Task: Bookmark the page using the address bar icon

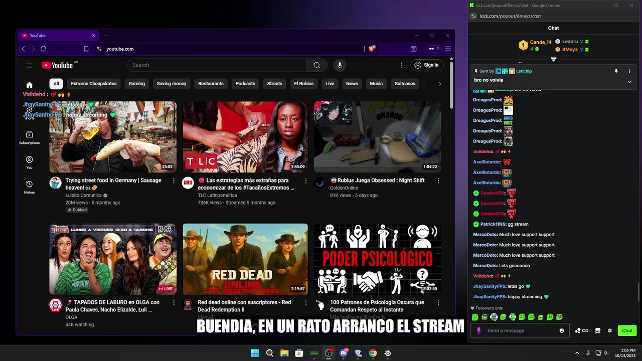Action: [86, 49]
